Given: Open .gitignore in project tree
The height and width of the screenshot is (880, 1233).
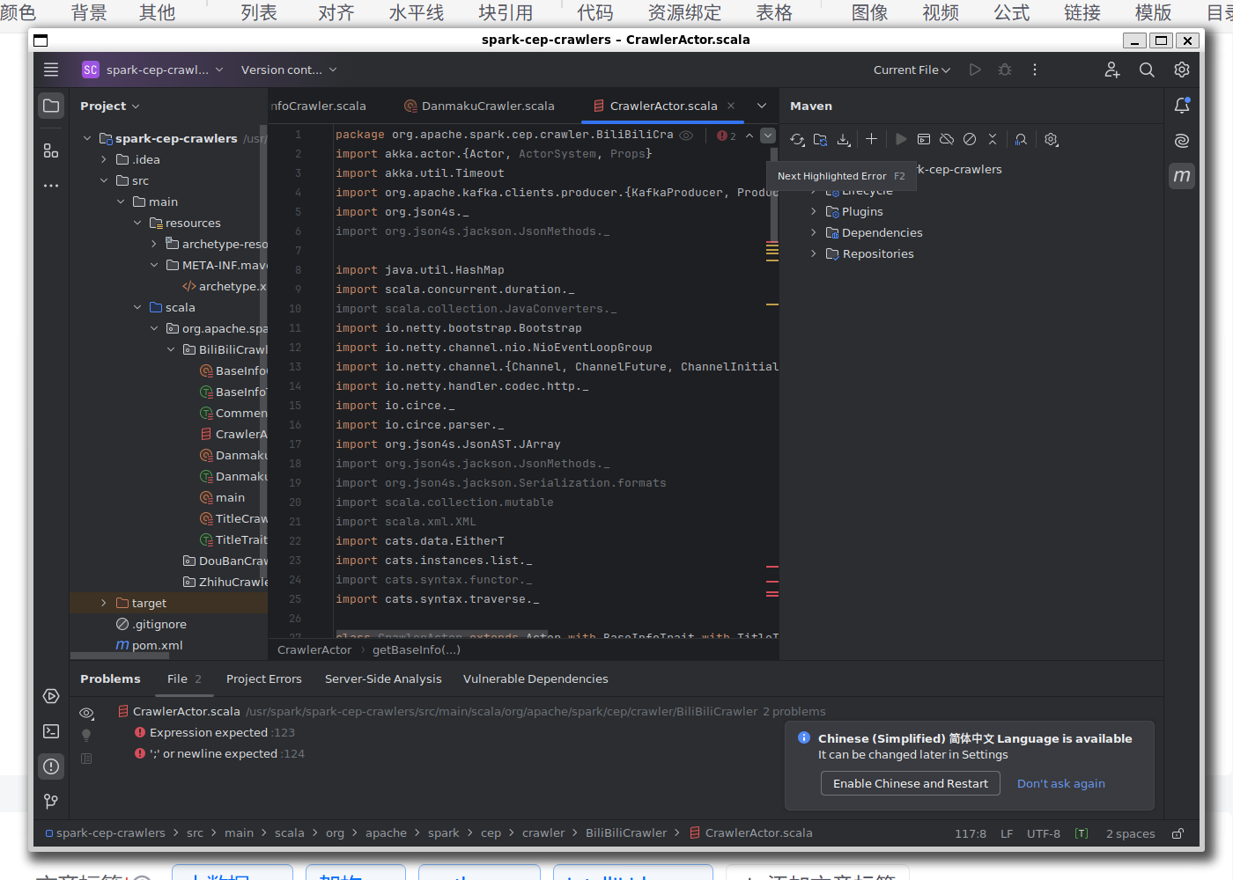Looking at the screenshot, I should pyautogui.click(x=151, y=624).
